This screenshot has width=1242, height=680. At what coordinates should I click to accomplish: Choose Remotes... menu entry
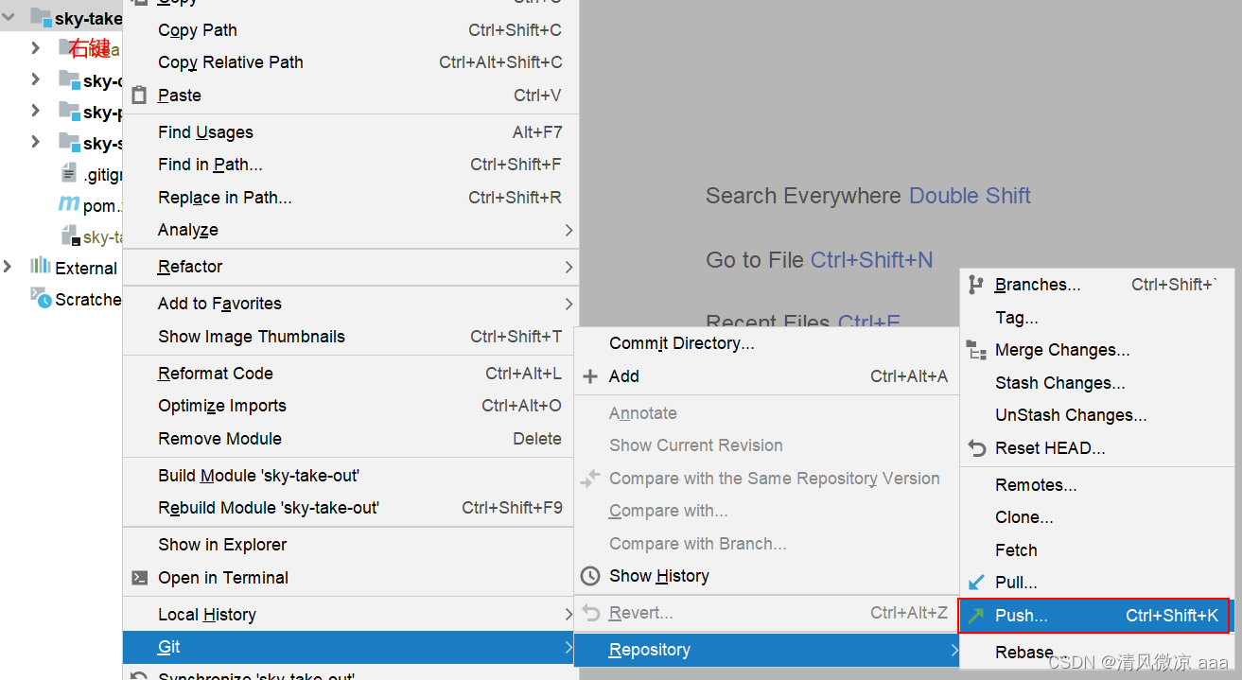[x=1097, y=485]
